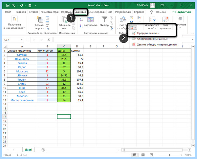
Task: Add a new sheet
Action: click(43, 150)
